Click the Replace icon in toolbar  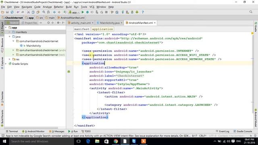point(48,12)
